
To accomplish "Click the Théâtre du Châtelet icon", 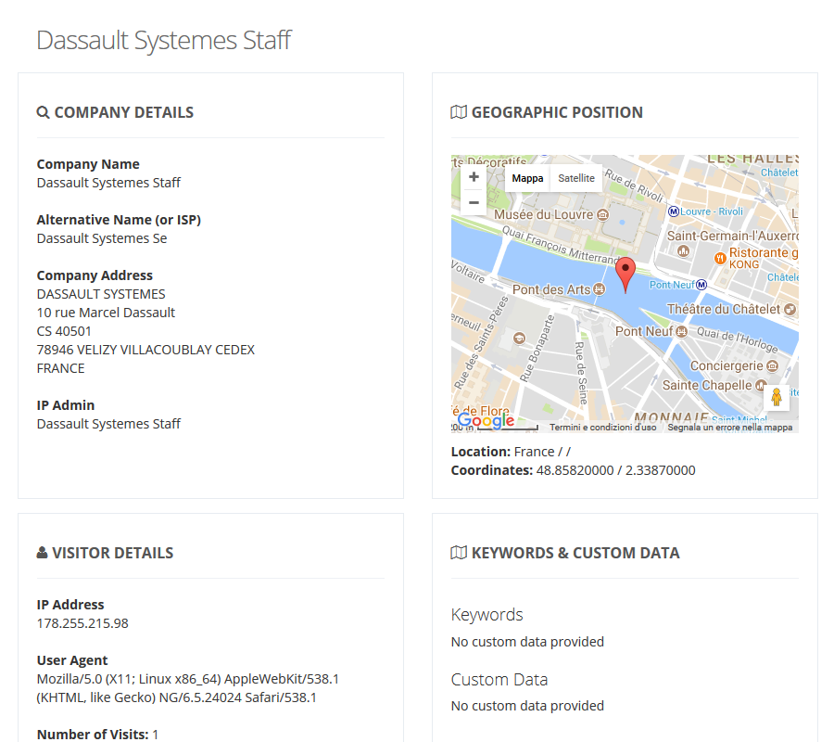I will click(790, 309).
